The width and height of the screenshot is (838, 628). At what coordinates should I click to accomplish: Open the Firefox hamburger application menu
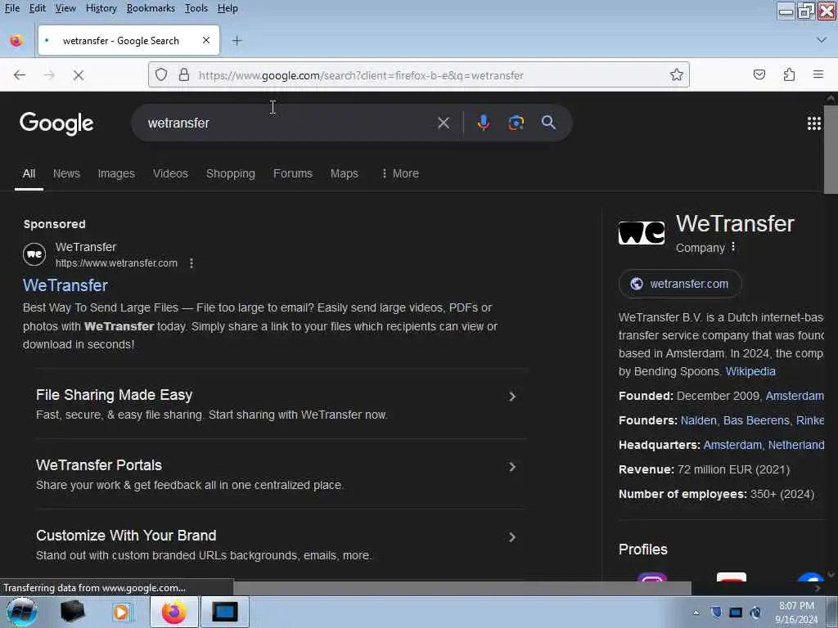[x=818, y=74]
